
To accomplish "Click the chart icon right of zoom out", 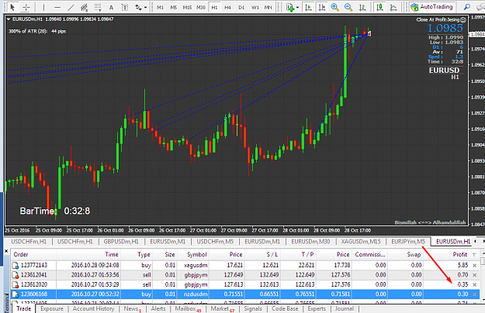I will pyautogui.click(x=362, y=7).
